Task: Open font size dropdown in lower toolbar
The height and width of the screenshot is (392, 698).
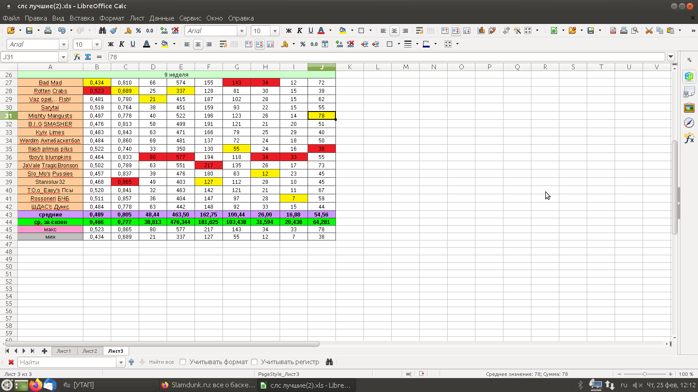Action: click(x=97, y=44)
